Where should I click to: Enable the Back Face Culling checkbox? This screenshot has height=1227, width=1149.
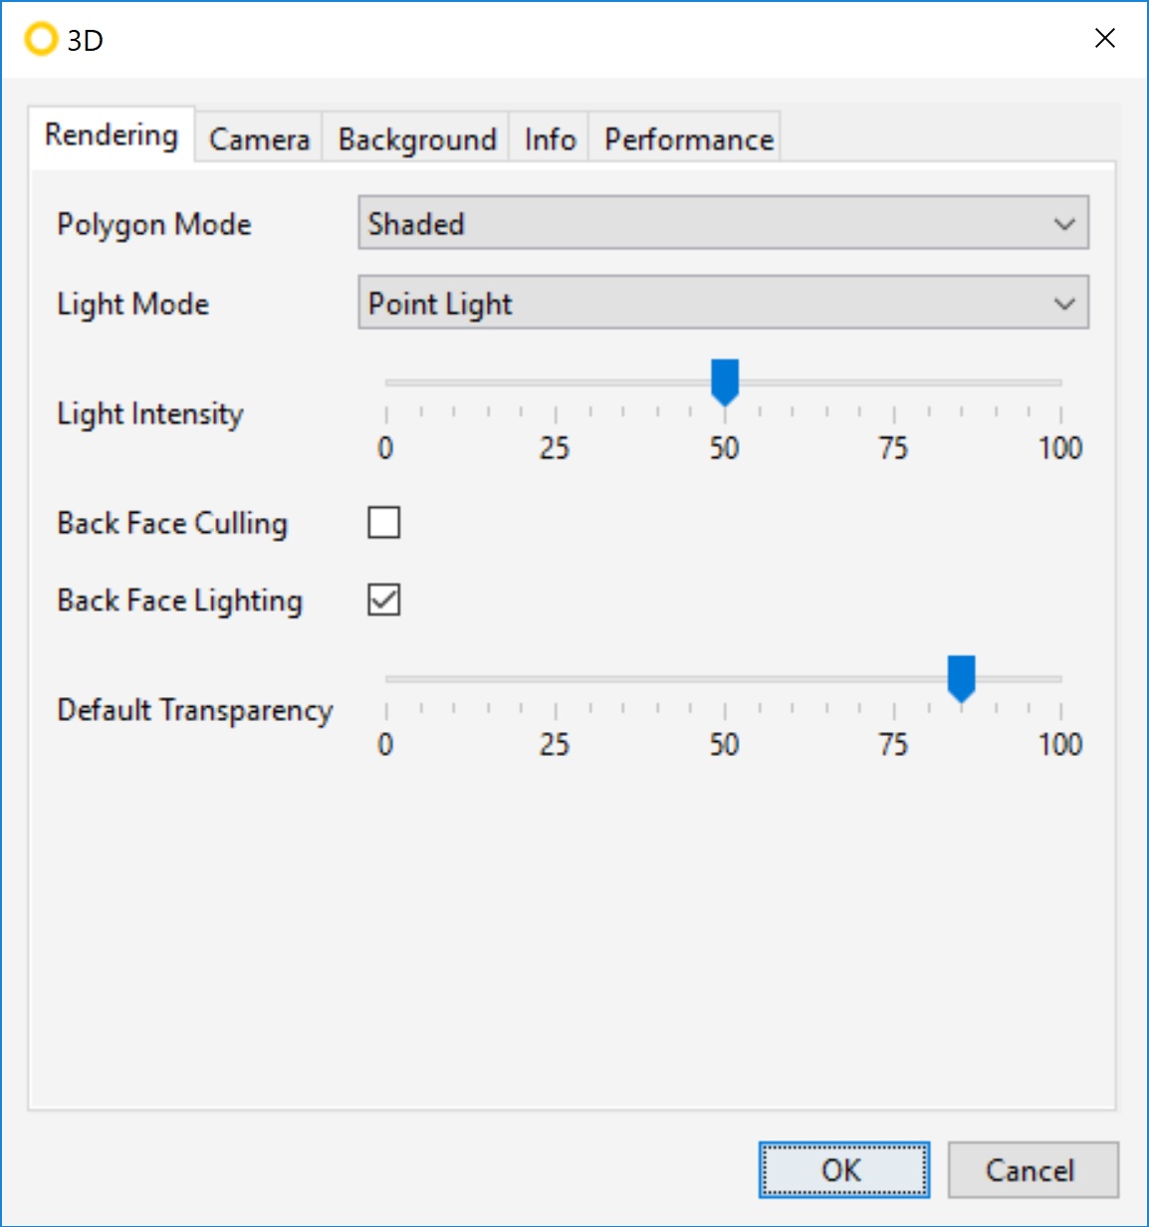(383, 522)
